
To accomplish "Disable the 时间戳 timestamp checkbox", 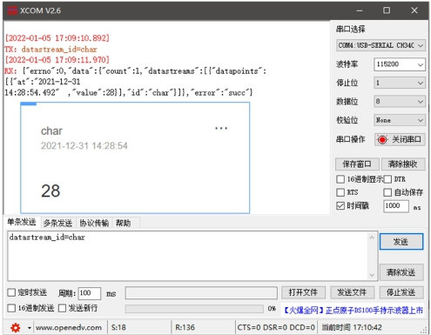I will pos(340,205).
